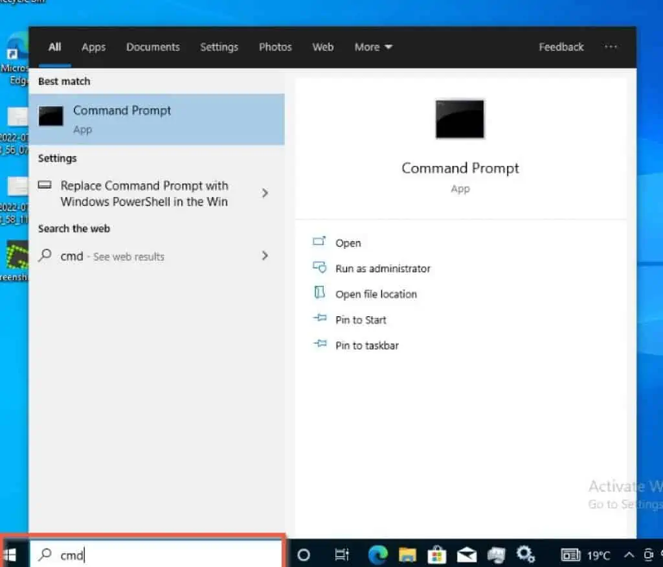The width and height of the screenshot is (663, 567).
Task: Open Cortana circle icon on taskbar
Action: click(303, 555)
